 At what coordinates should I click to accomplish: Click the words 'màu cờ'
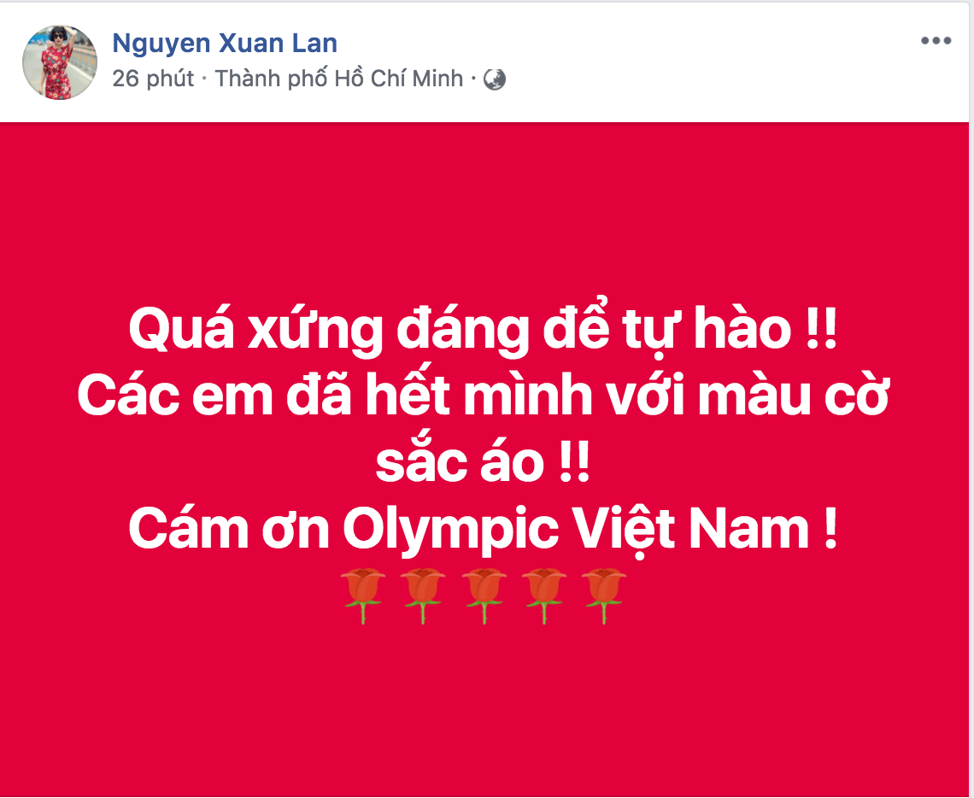point(795,397)
